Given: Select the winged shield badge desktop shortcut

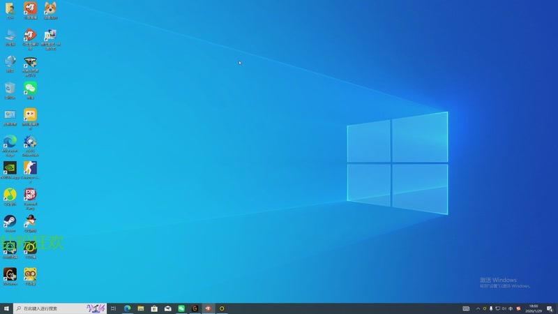Looking at the screenshot, I should 30,66.
